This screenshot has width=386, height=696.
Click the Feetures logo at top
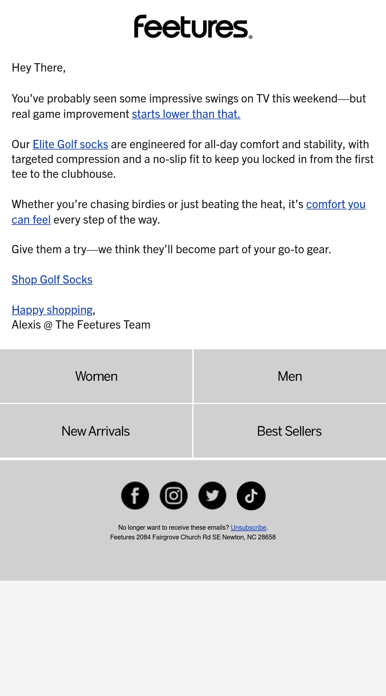coord(193,27)
